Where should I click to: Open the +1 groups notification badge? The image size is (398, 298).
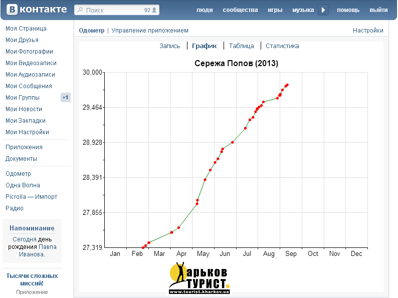tap(65, 98)
